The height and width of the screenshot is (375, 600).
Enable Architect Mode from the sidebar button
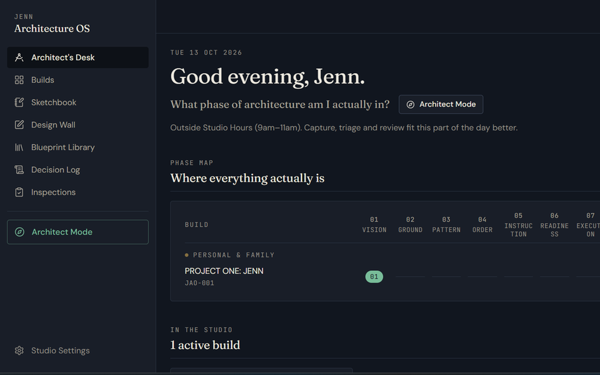77,232
